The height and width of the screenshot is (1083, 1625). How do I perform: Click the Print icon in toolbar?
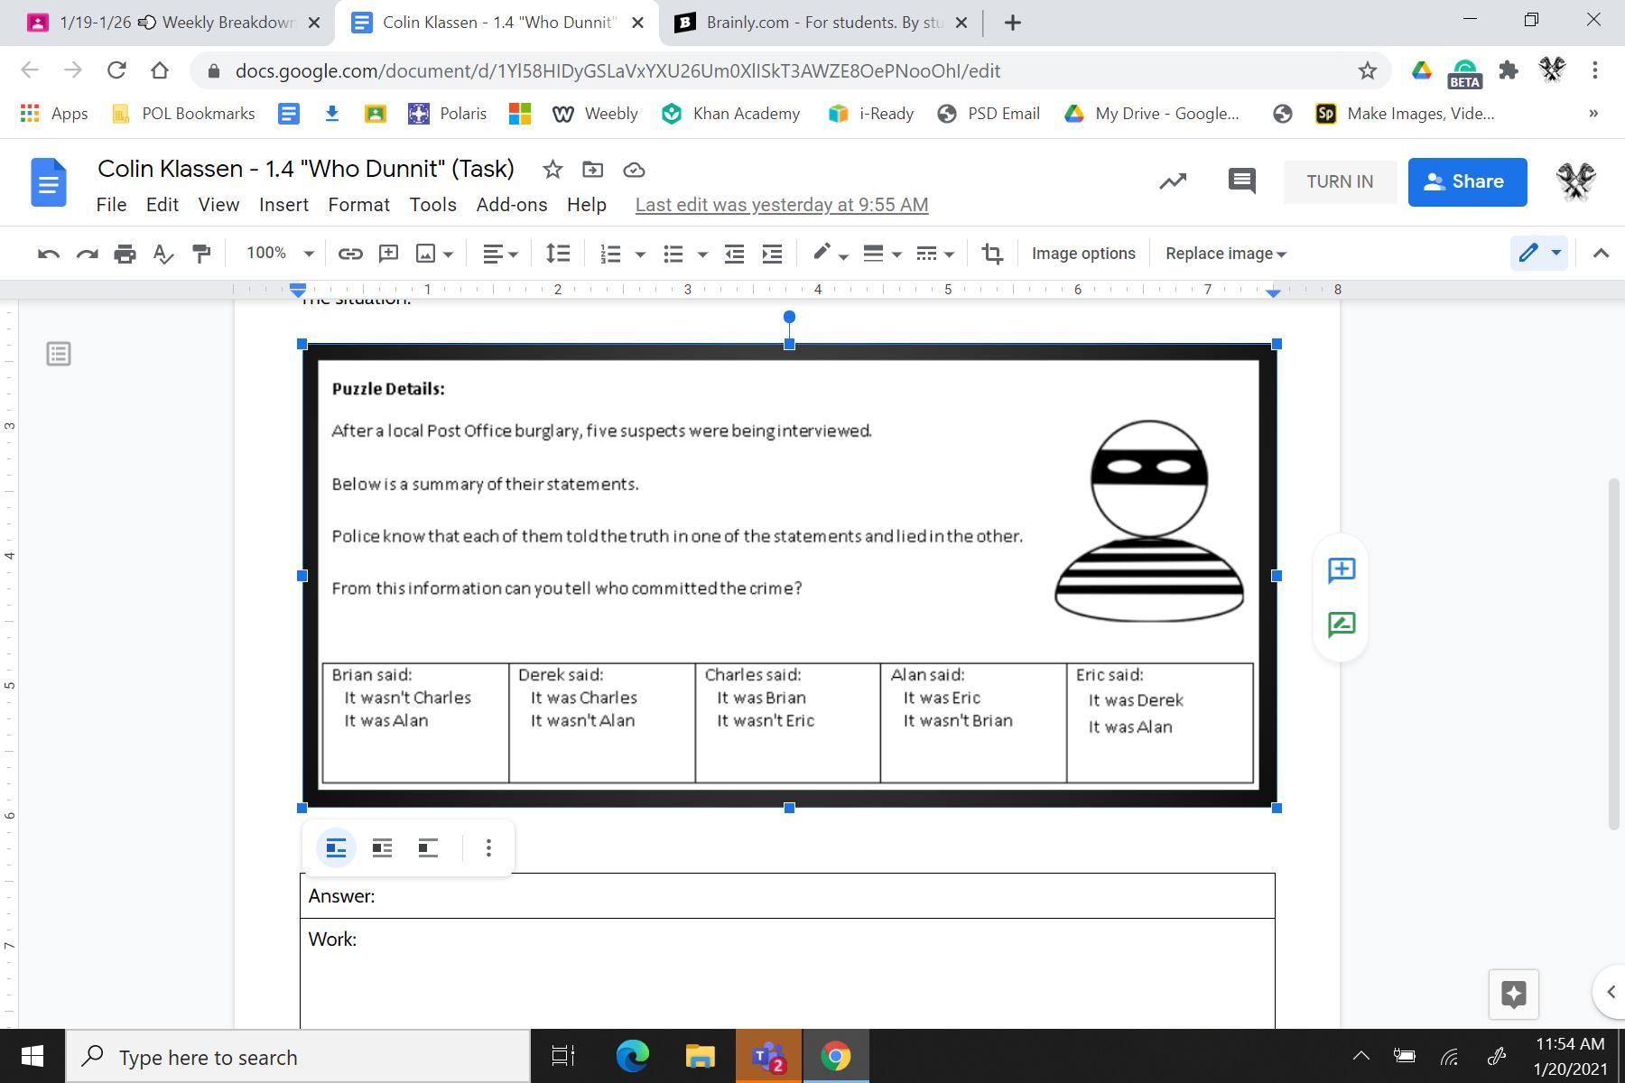tap(125, 254)
